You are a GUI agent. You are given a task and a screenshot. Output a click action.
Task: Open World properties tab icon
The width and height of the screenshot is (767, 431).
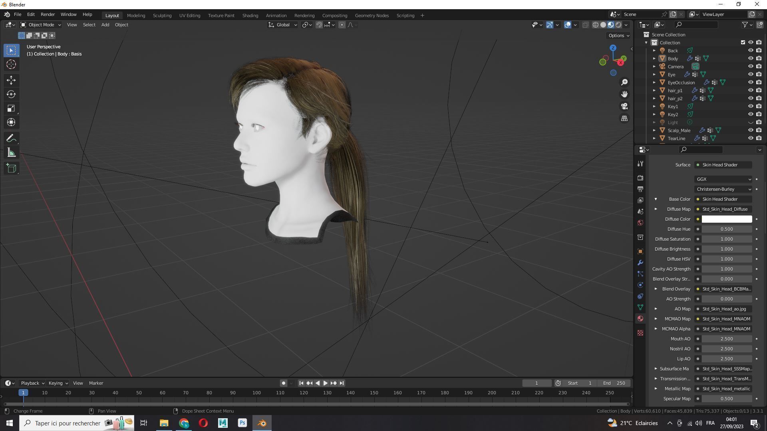tap(640, 223)
